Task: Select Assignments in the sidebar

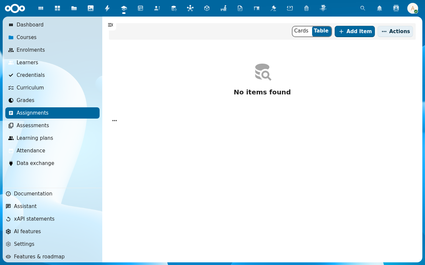Action: click(52, 113)
